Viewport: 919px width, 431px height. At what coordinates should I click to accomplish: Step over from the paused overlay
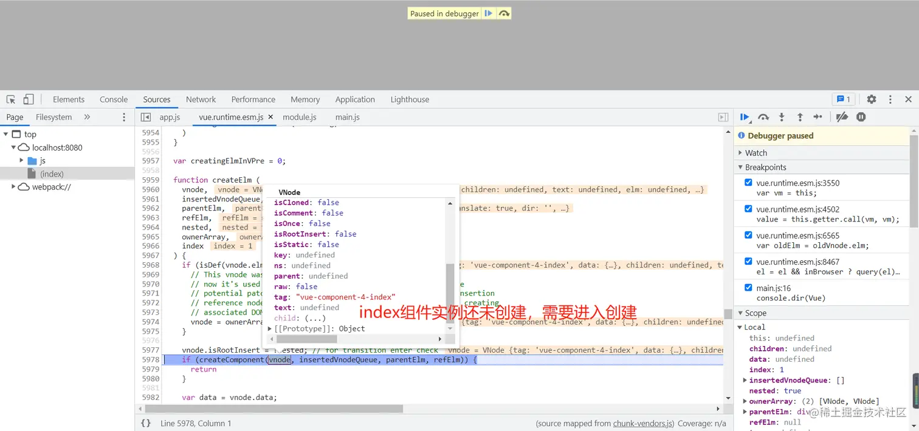(x=504, y=13)
